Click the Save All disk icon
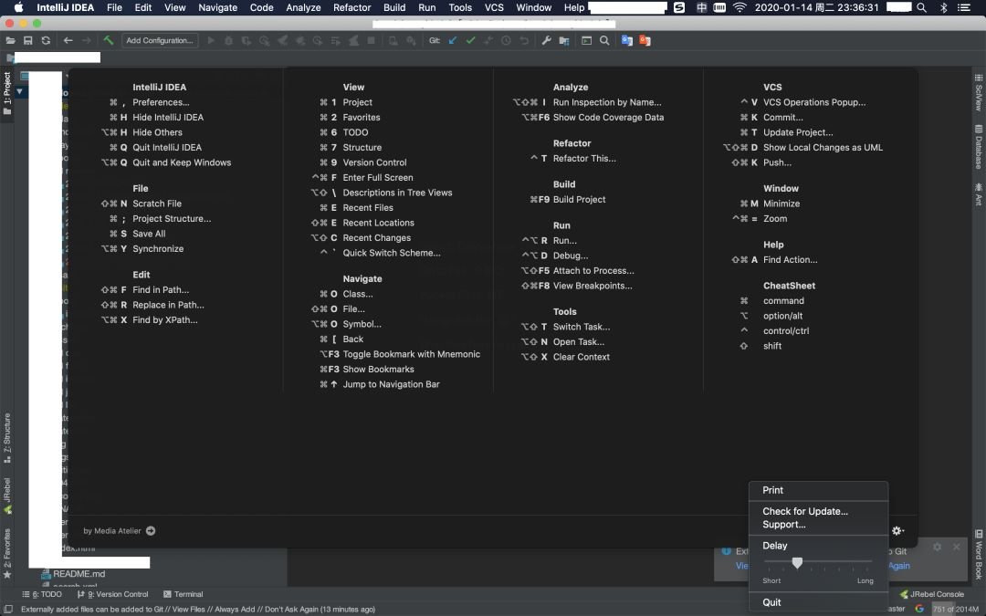 point(27,40)
